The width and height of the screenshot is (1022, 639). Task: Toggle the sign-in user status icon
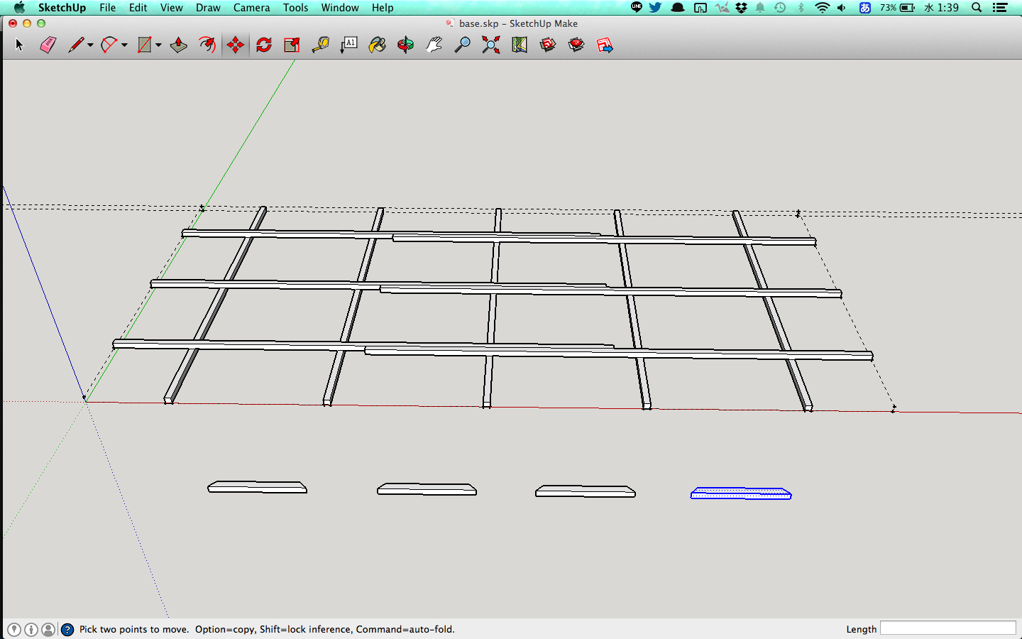tap(48, 629)
